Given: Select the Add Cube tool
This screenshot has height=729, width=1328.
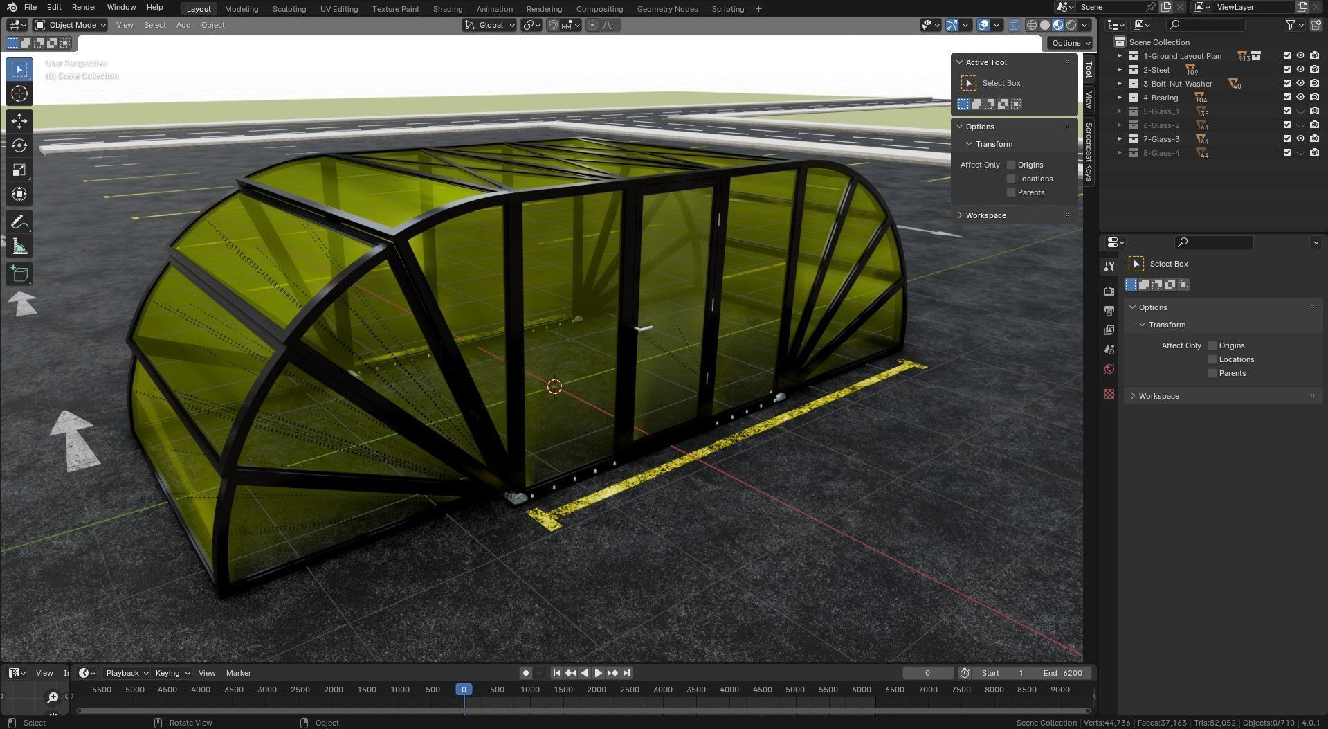Looking at the screenshot, I should [19, 274].
